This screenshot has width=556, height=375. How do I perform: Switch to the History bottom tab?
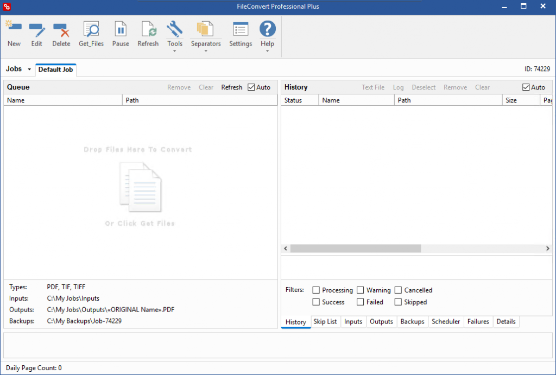(296, 322)
